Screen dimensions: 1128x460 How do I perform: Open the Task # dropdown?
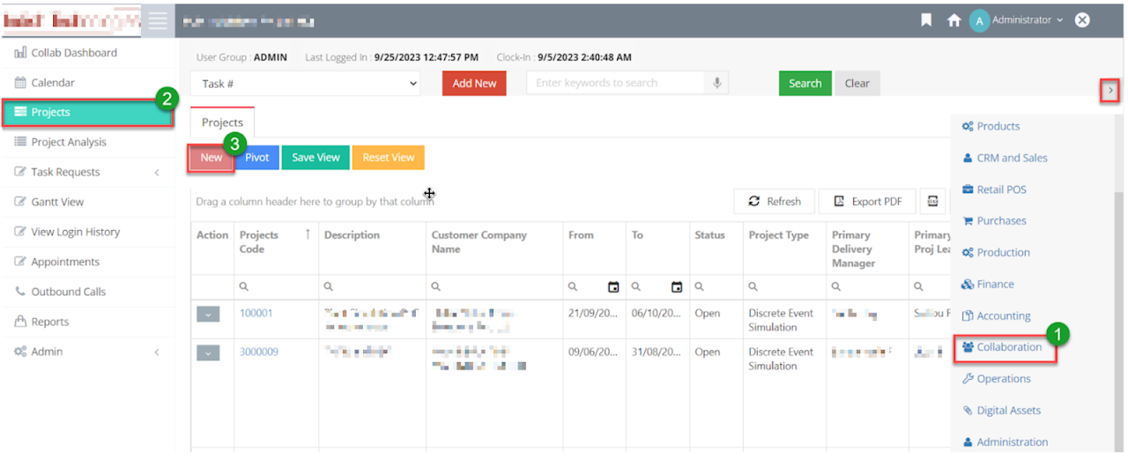(306, 84)
